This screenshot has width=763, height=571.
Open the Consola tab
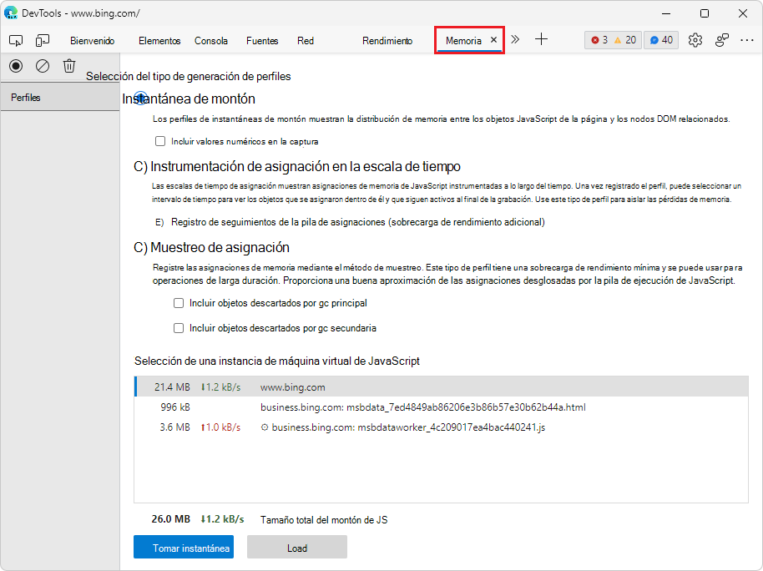[211, 41]
